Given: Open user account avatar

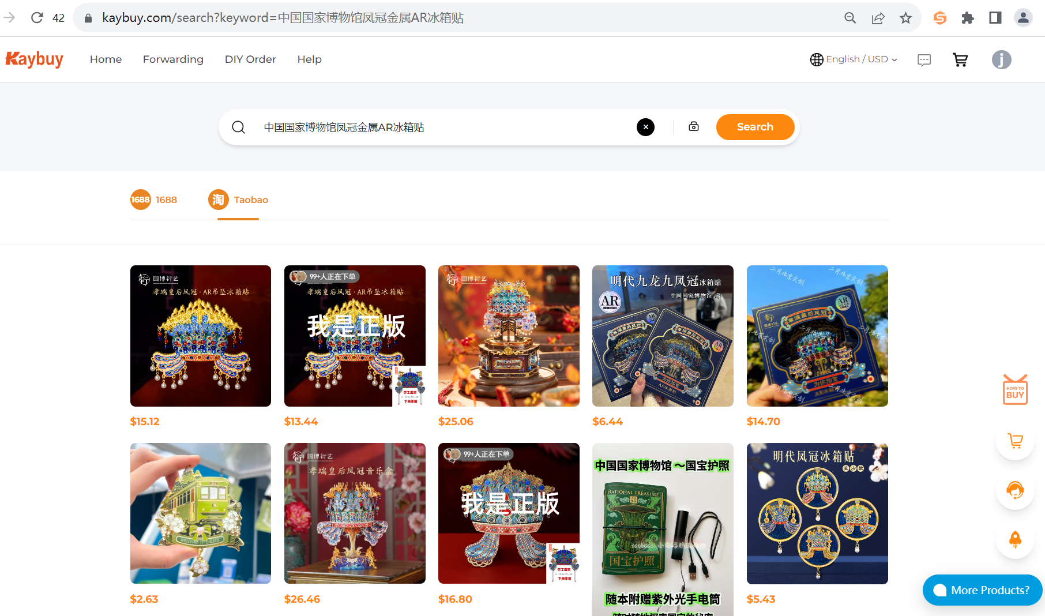Looking at the screenshot, I should 1001,59.
